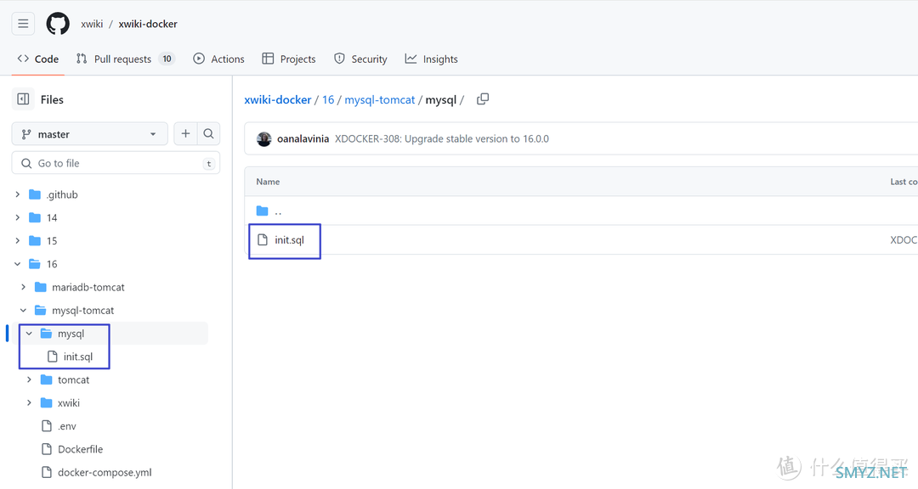The image size is (918, 489).
Task: Go to xwiki-docker breadcrumb root
Action: [277, 100]
